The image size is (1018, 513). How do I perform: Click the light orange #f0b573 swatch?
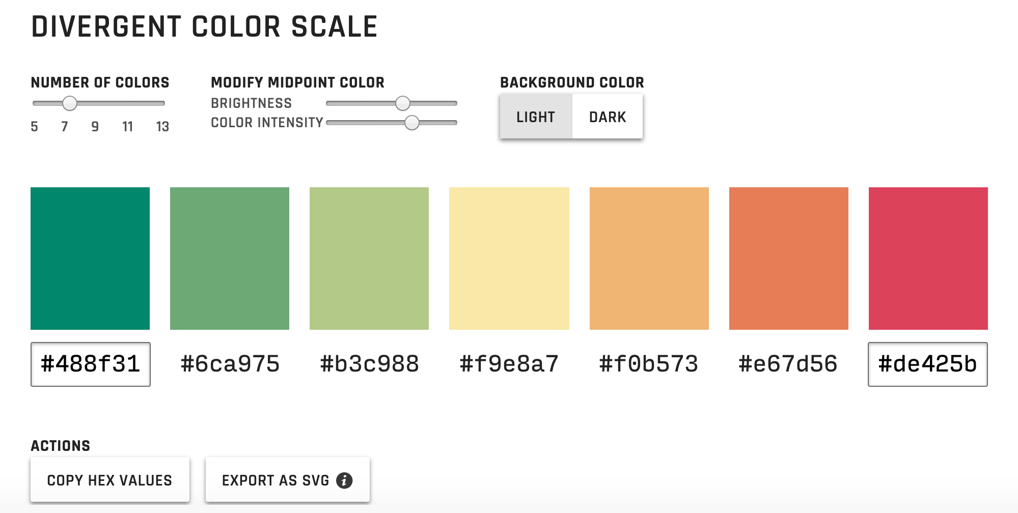[x=649, y=259]
